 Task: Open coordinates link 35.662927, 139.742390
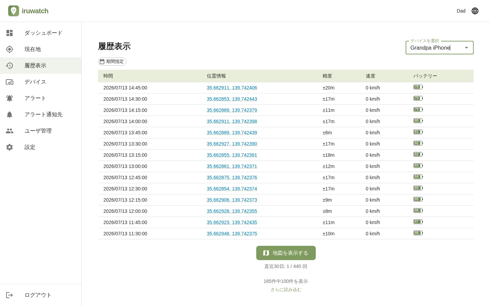point(232,144)
